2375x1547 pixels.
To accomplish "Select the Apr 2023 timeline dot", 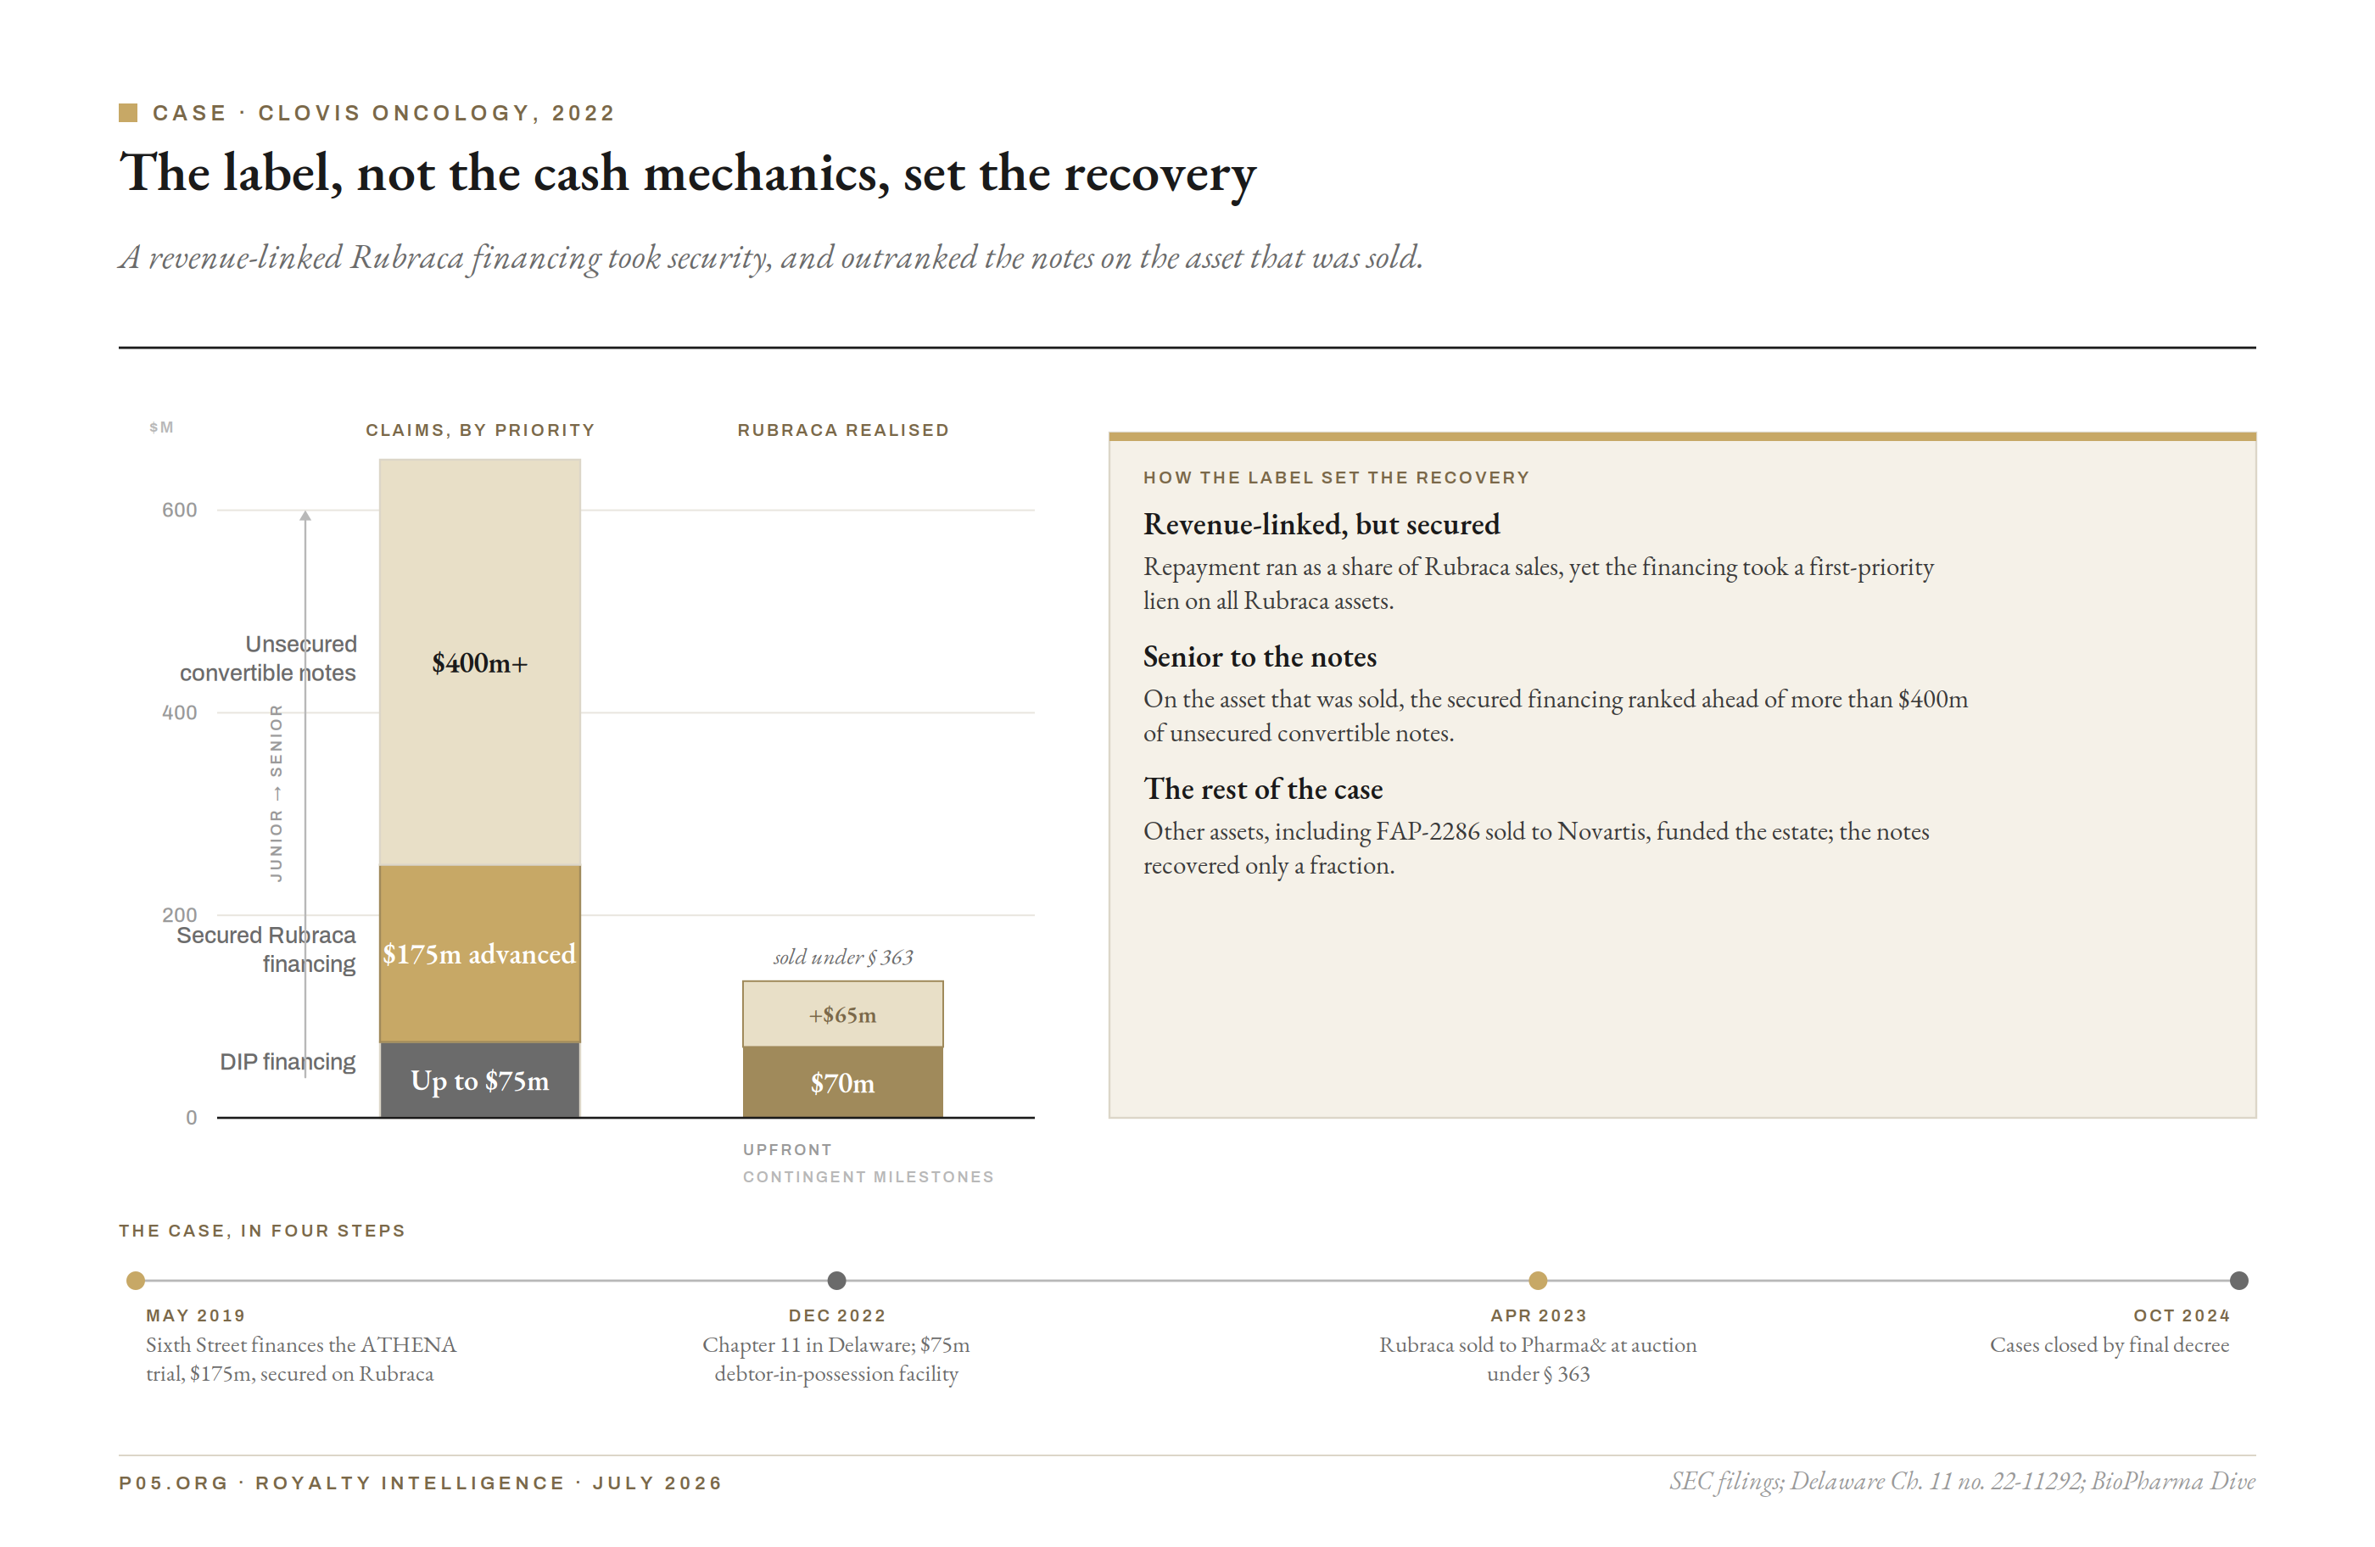I will click(x=1538, y=1281).
